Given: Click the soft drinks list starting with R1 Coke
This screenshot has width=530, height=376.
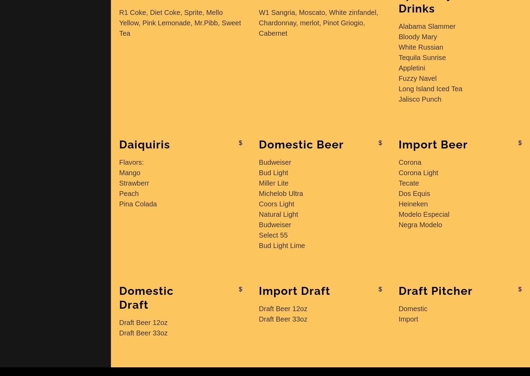Looking at the screenshot, I should tap(180, 23).
